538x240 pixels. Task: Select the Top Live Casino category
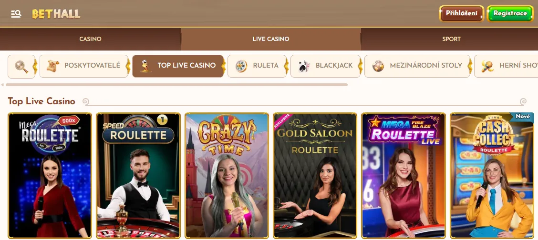178,66
